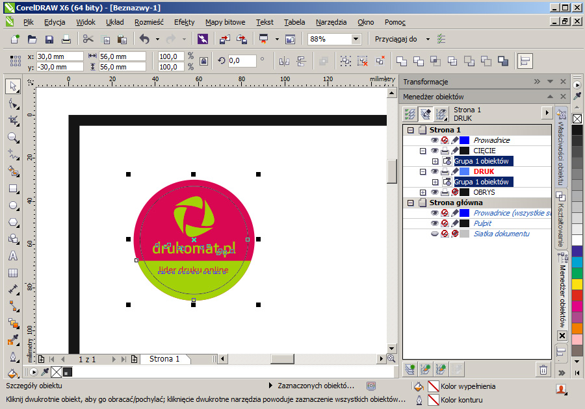Pick the cyan swatch in the color palette

pyautogui.click(x=577, y=262)
